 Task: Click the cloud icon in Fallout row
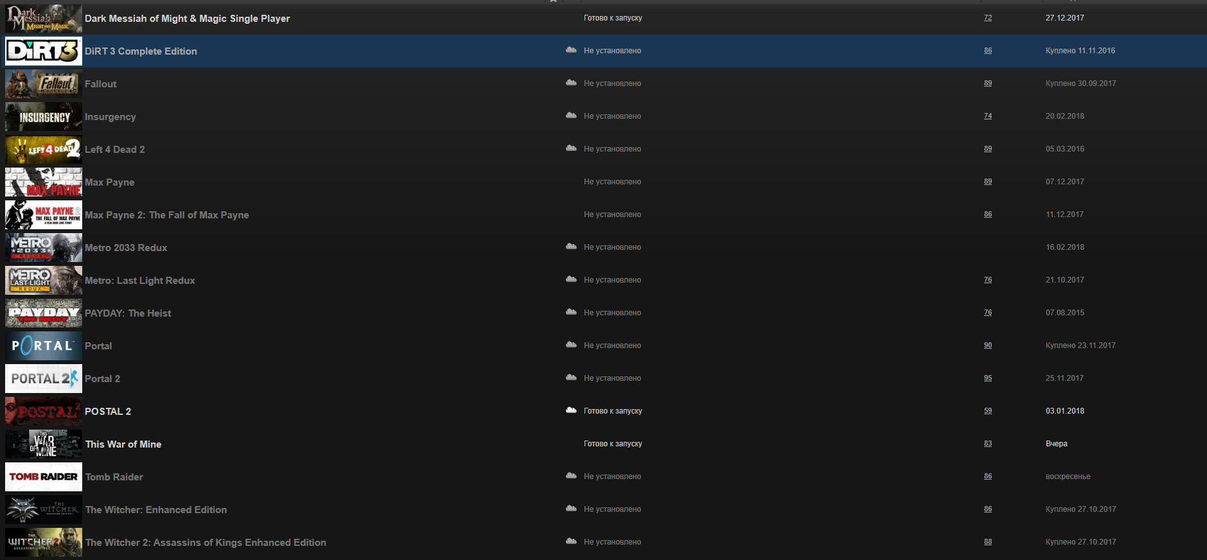coord(571,83)
